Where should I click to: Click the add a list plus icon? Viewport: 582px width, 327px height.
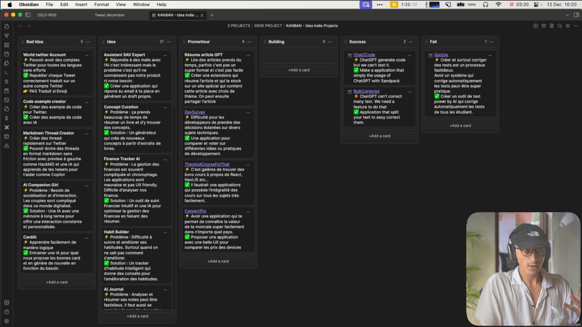[535, 26]
